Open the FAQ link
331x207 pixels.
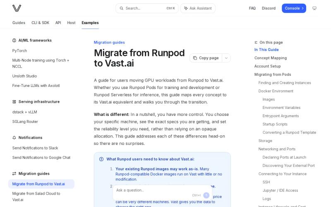[252, 8]
